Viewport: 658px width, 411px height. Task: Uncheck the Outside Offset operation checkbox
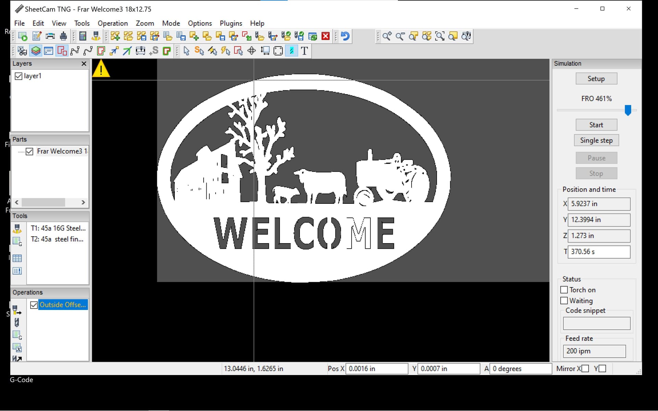(x=34, y=305)
